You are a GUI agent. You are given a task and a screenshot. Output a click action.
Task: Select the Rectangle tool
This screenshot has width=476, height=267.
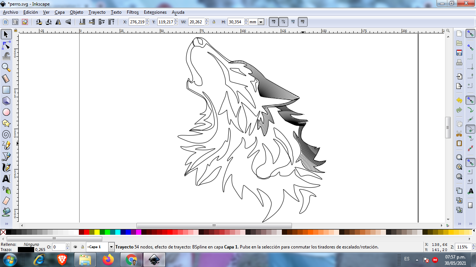[x=6, y=90]
